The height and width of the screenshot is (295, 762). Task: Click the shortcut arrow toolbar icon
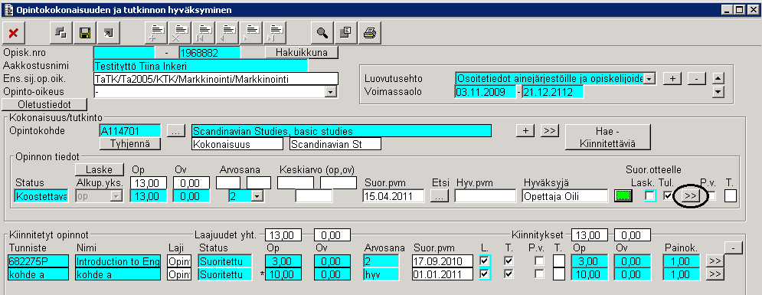click(x=108, y=32)
